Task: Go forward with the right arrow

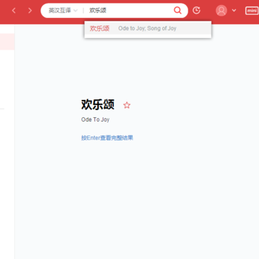Action: coord(30,11)
